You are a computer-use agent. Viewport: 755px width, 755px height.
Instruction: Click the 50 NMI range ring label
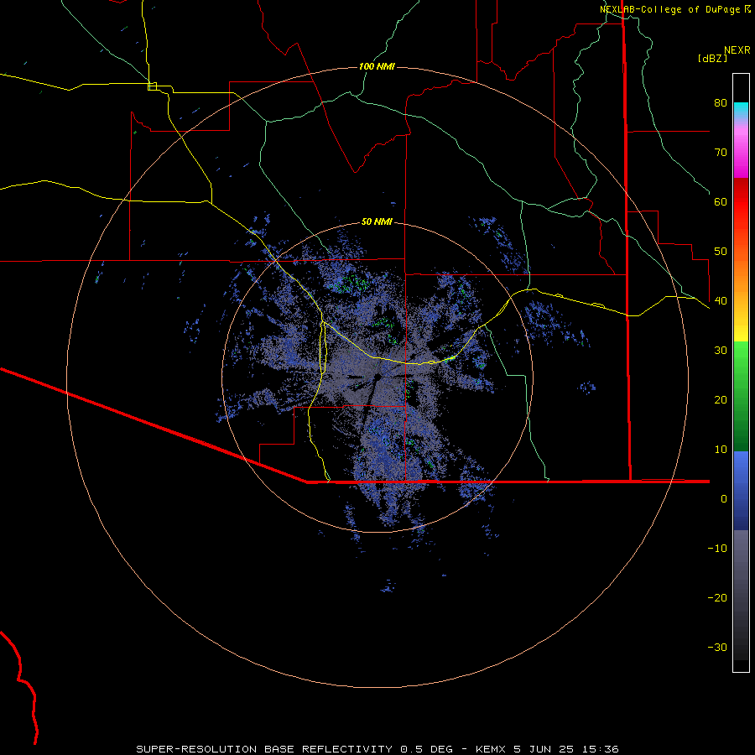(377, 222)
